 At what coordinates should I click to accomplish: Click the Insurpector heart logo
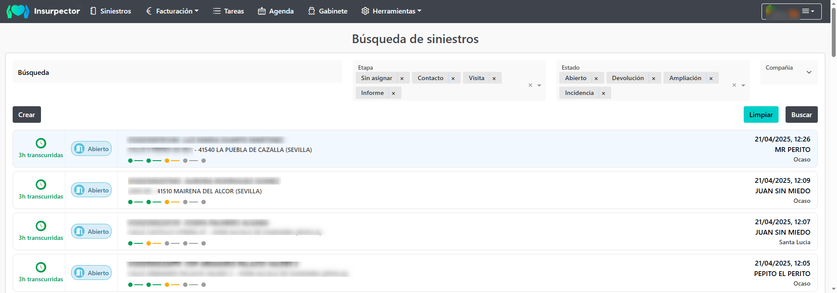point(18,11)
